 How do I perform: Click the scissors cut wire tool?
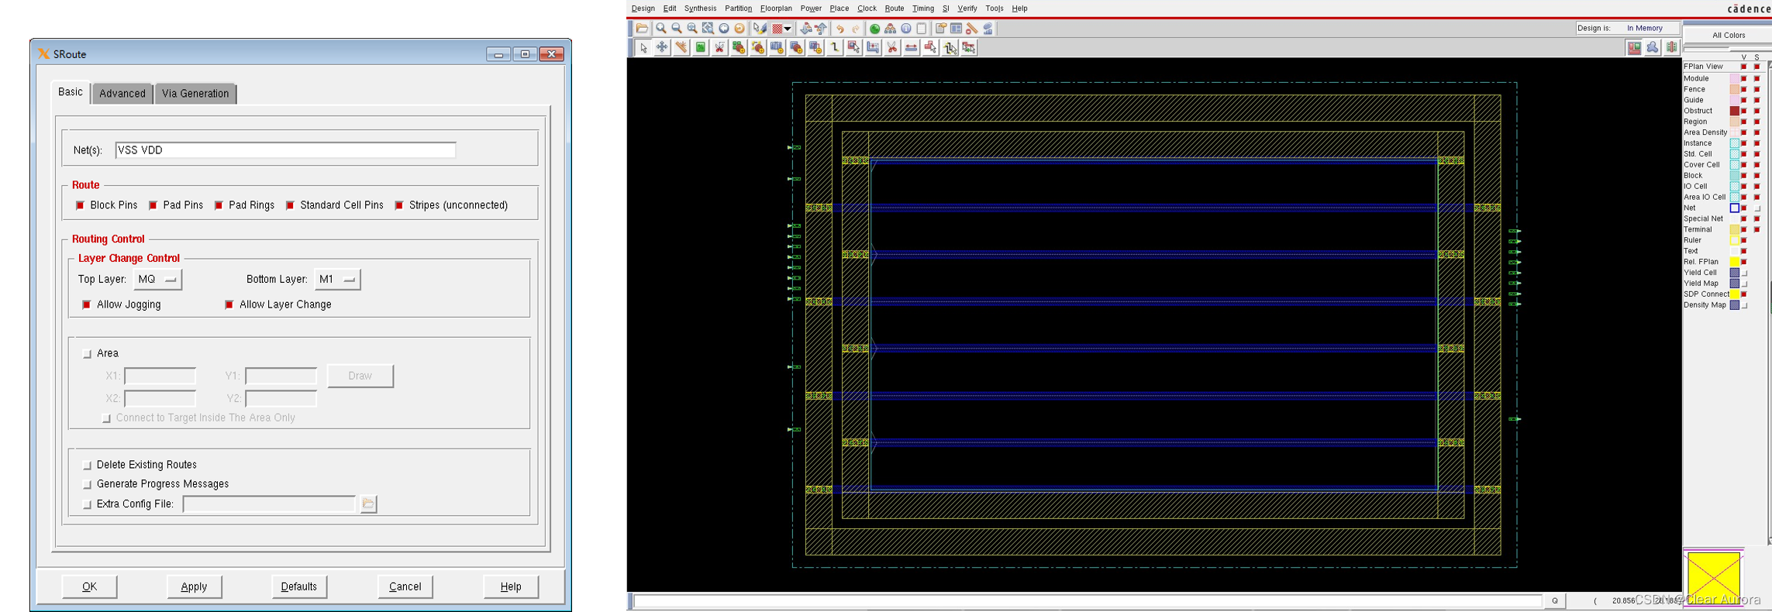[x=891, y=47]
